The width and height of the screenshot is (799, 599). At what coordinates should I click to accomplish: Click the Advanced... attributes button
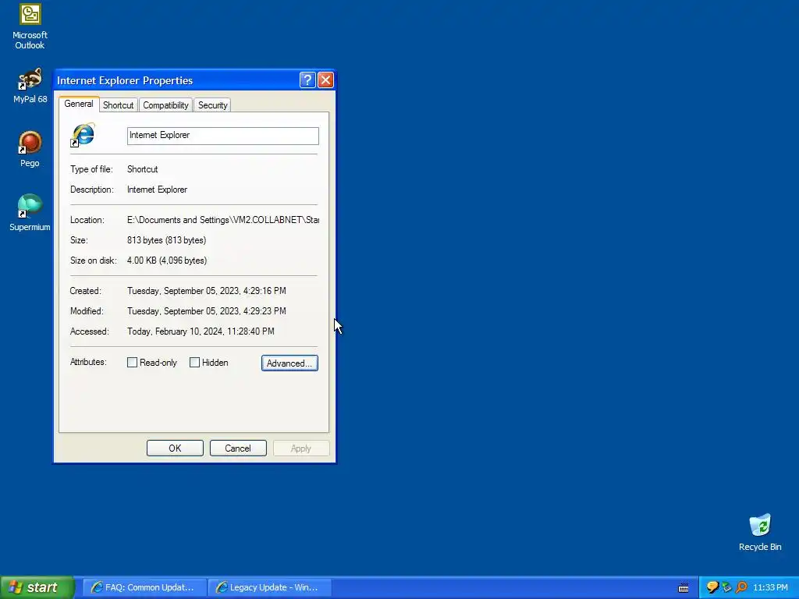coord(289,363)
